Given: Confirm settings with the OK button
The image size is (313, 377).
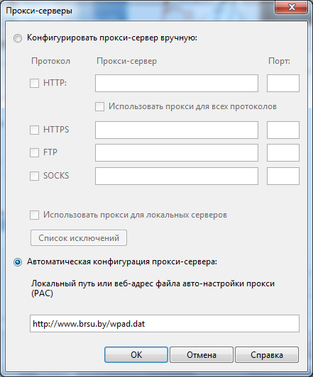Looking at the screenshot, I should click(x=136, y=354).
